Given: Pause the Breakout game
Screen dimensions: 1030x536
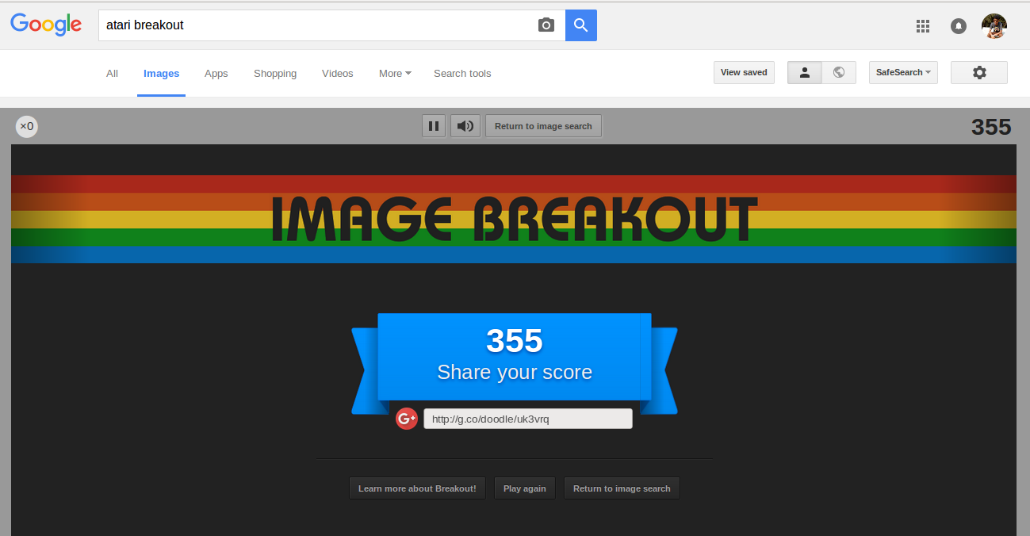Looking at the screenshot, I should point(434,126).
